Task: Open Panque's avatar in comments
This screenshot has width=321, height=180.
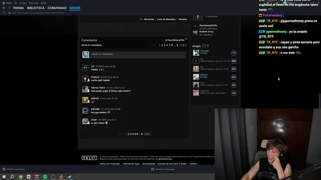Action: point(85,79)
